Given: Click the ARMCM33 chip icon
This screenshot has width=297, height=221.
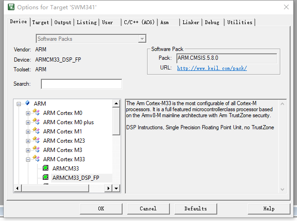Looking at the screenshot, I should [x=45, y=168].
